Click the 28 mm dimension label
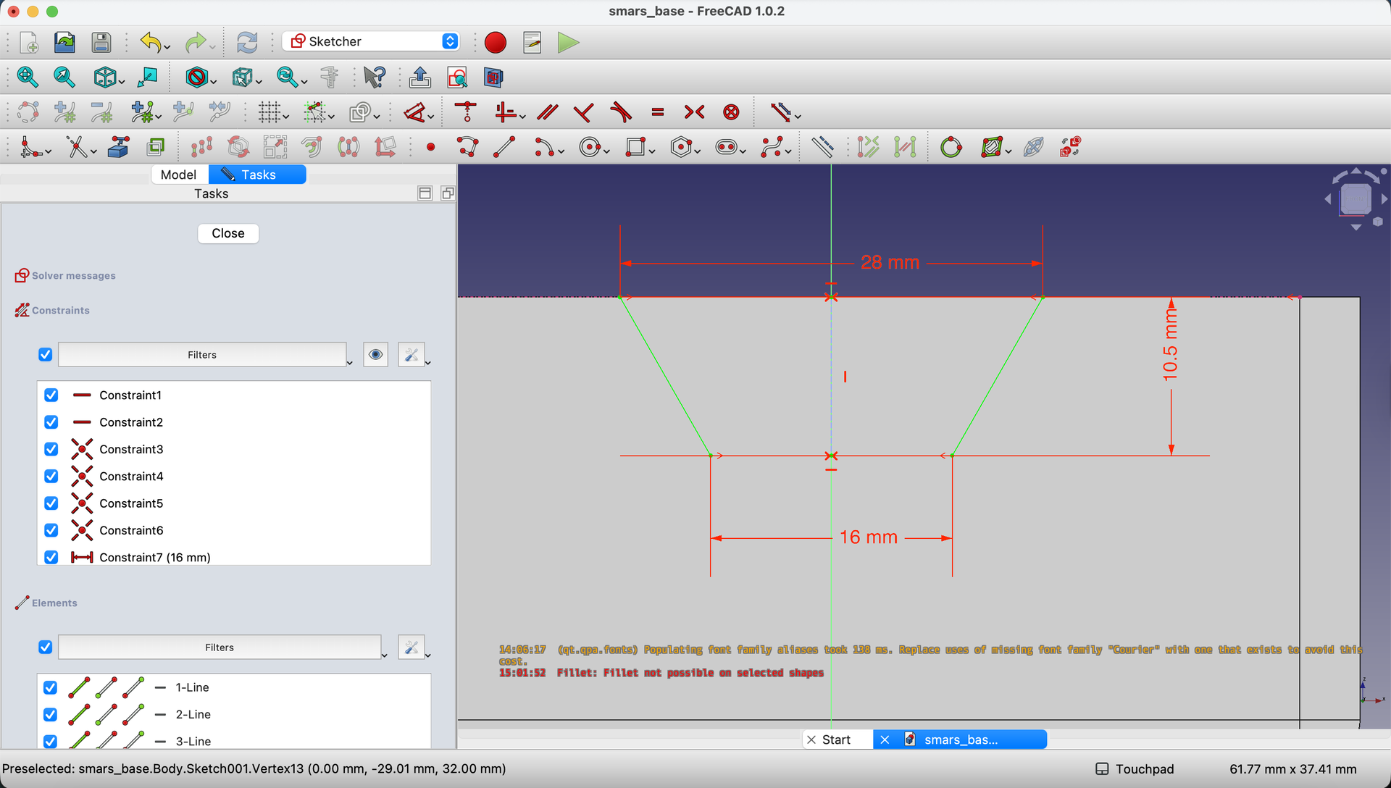The image size is (1391, 788). pos(890,262)
